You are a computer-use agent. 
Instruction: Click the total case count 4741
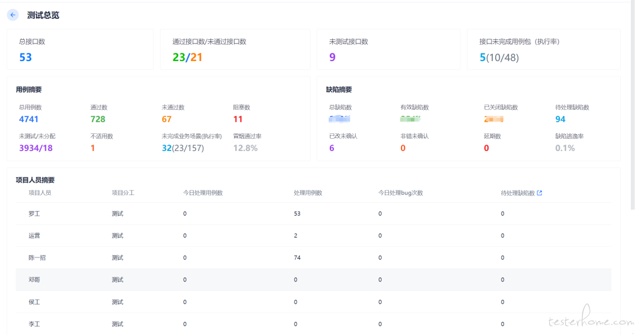pos(29,119)
